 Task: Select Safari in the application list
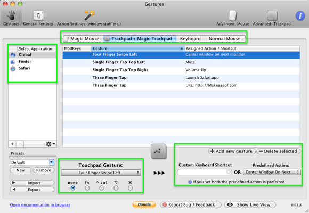[32, 68]
